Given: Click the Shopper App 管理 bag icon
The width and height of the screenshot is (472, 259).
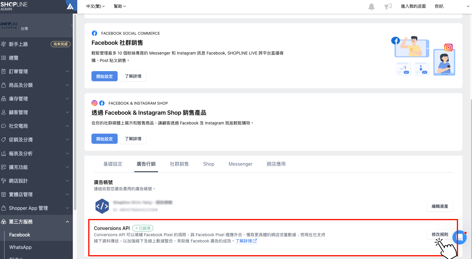Looking at the screenshot, I should pos(4,208).
